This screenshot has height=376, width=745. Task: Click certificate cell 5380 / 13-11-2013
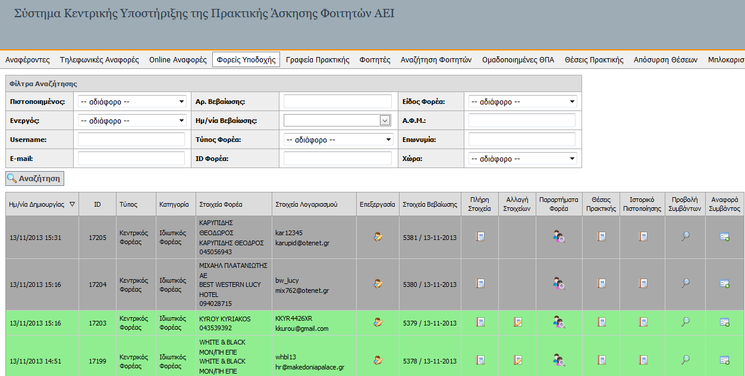pyautogui.click(x=430, y=285)
